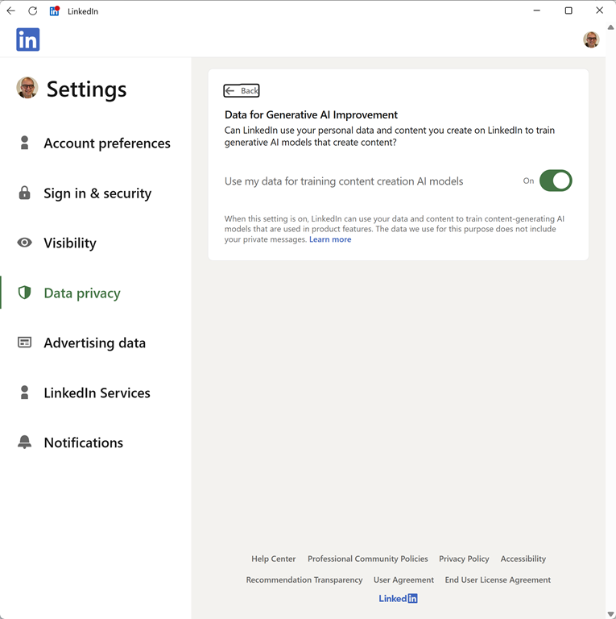This screenshot has height=619, width=616.
Task: View Professional Community Policies
Action: point(367,559)
